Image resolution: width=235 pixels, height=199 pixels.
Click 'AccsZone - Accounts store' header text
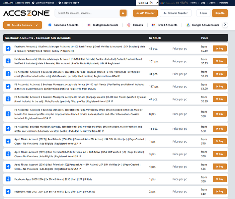(17, 3)
